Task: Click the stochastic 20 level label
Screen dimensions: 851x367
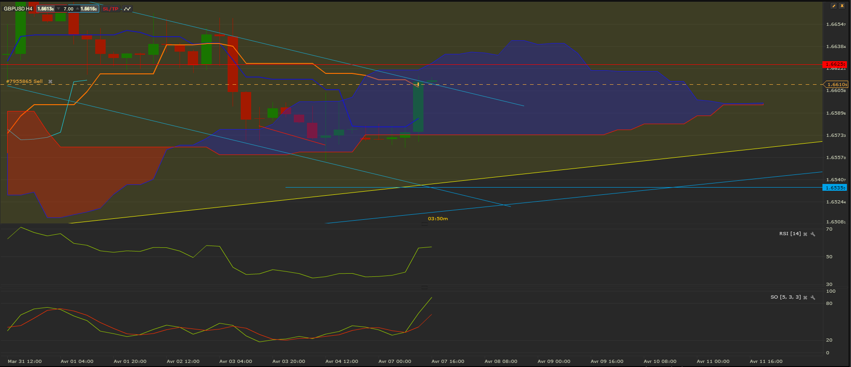Action: [829, 340]
